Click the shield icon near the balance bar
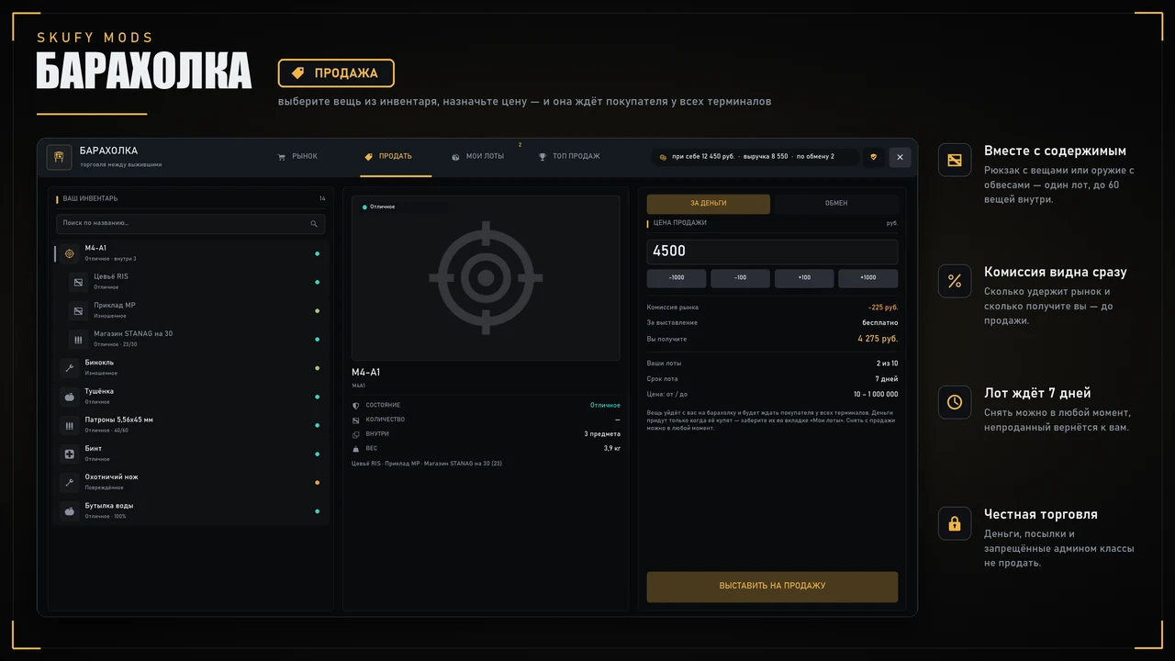Image resolution: width=1175 pixels, height=661 pixels. click(x=873, y=157)
